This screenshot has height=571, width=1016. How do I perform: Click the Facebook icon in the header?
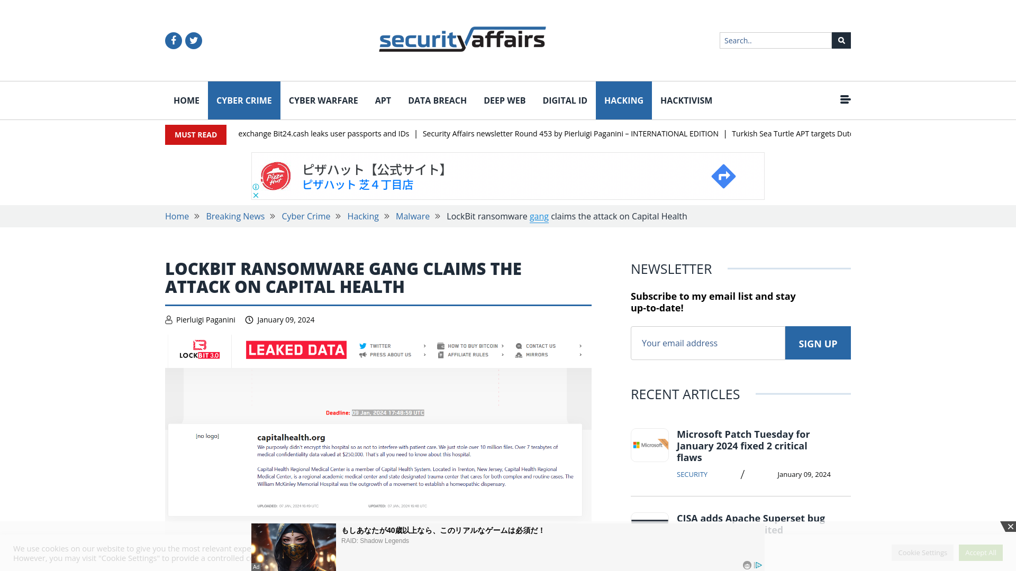pyautogui.click(x=174, y=40)
